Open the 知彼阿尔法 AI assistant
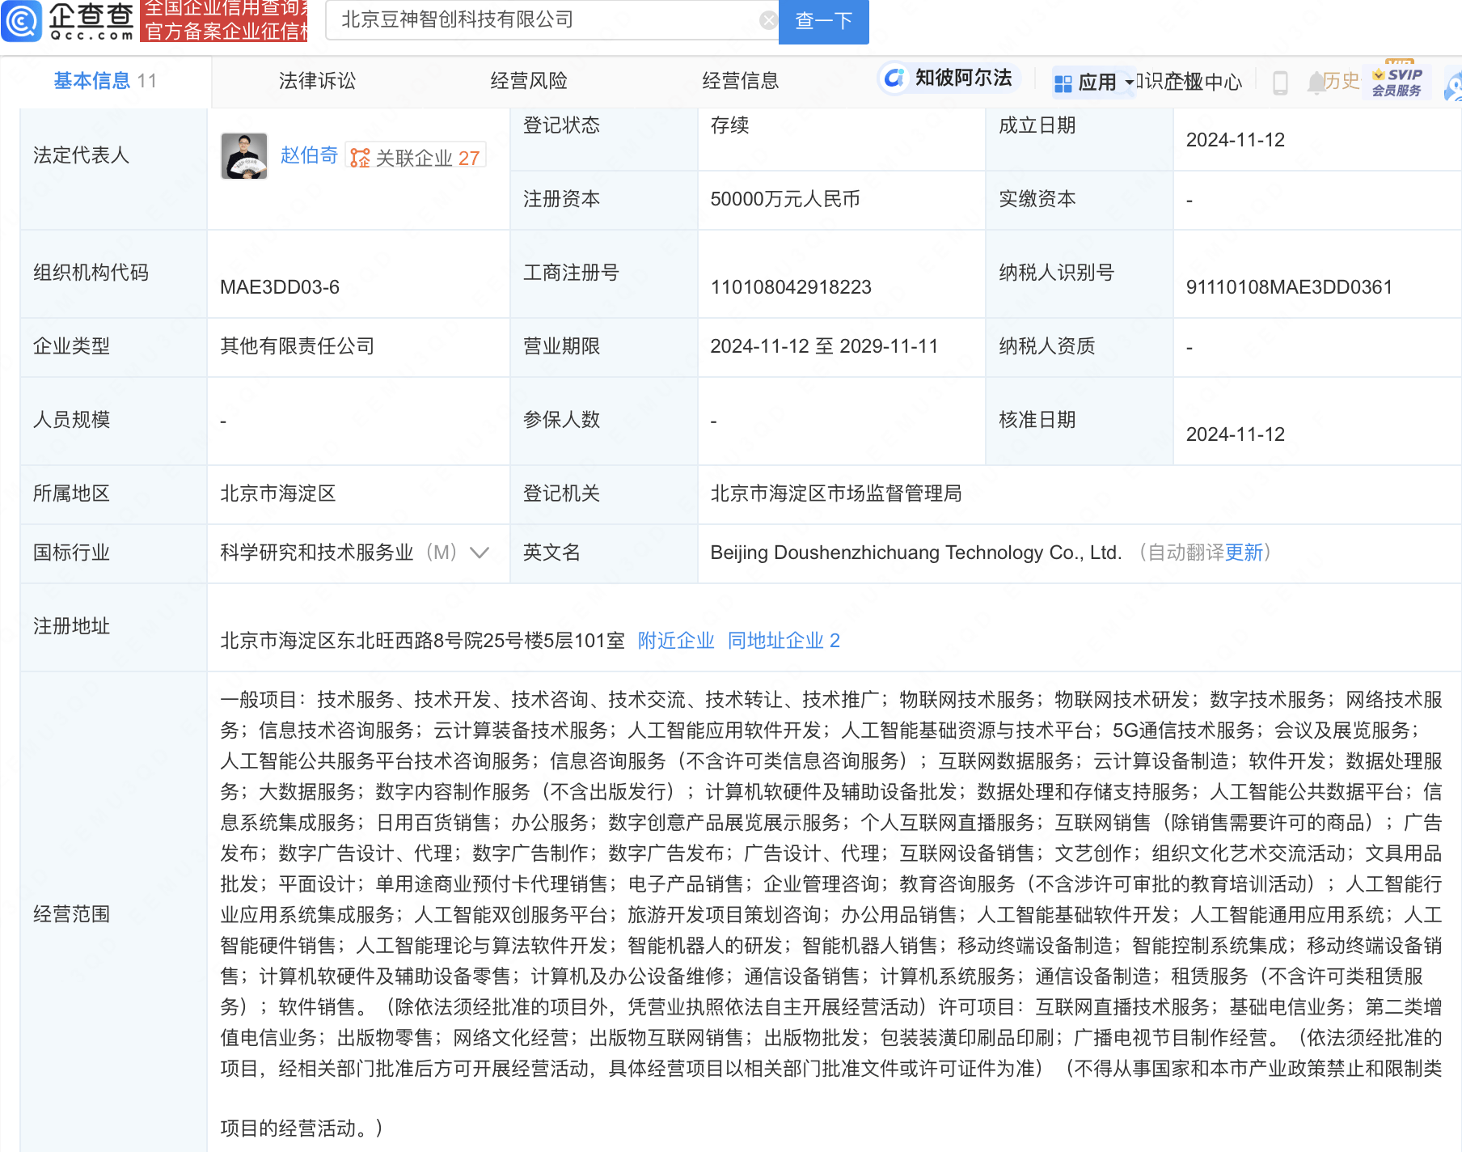This screenshot has width=1462, height=1152. point(949,78)
